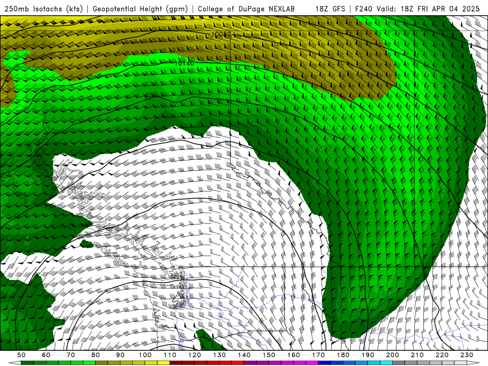
Task: Click the legend value 60
Action: point(46,355)
